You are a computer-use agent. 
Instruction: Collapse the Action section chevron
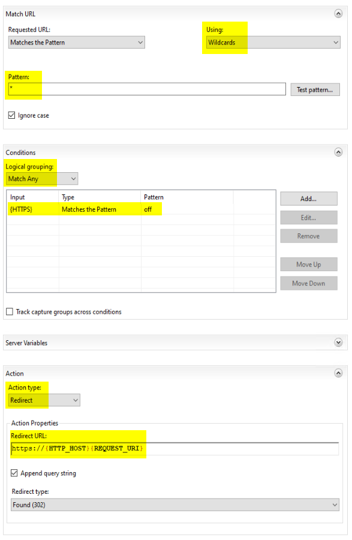[338, 373]
